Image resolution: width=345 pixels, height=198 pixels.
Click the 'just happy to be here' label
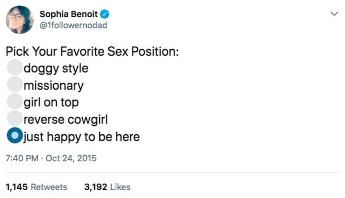pos(81,137)
